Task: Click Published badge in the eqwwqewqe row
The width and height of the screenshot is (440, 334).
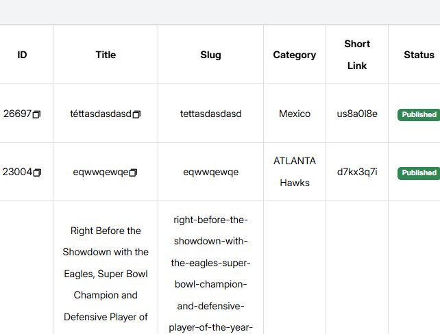Action: [419, 172]
